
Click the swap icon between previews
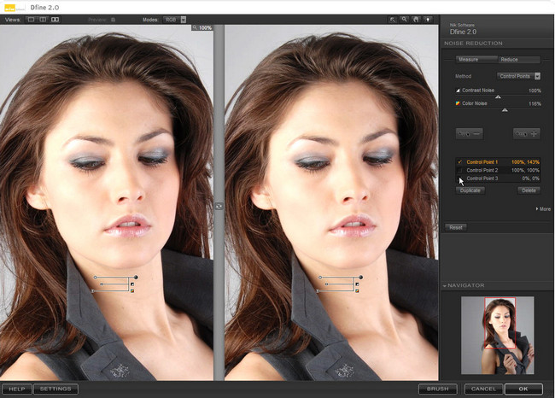point(219,206)
